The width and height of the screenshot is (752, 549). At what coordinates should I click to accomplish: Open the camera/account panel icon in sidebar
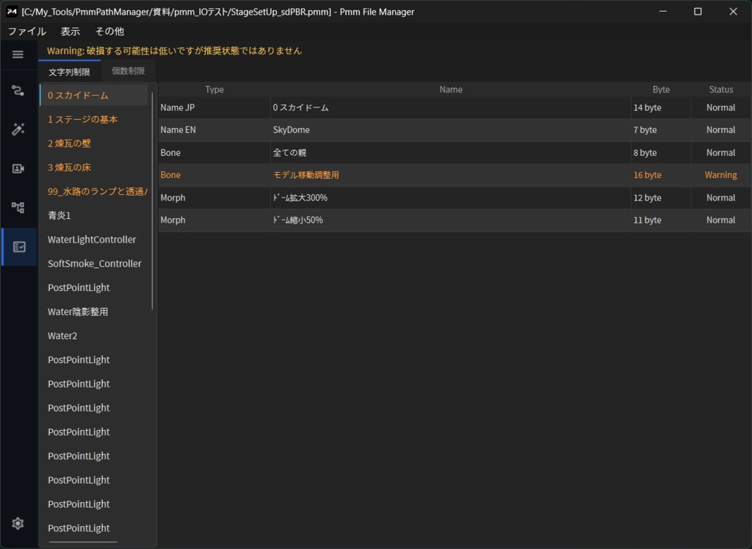click(x=18, y=168)
